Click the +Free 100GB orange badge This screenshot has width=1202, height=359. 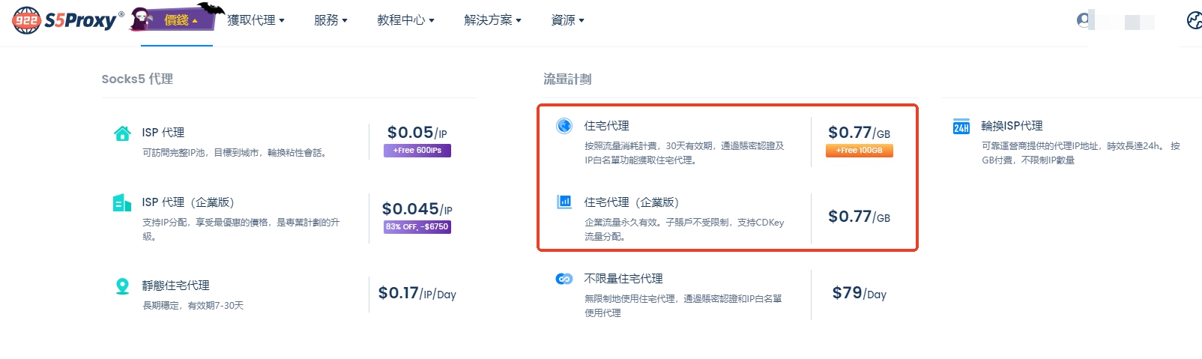tap(859, 151)
